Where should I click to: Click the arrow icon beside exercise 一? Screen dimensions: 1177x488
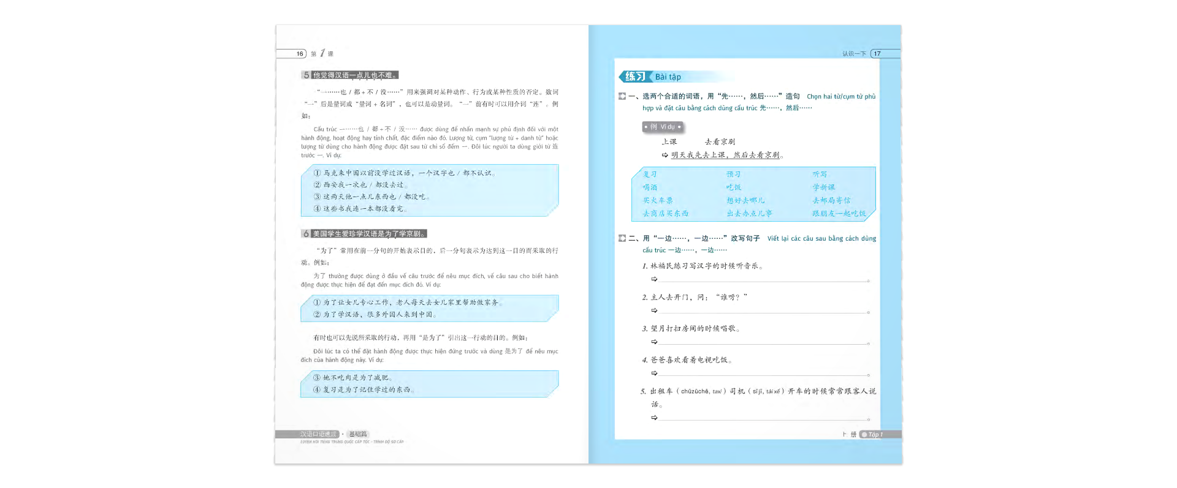click(x=622, y=96)
